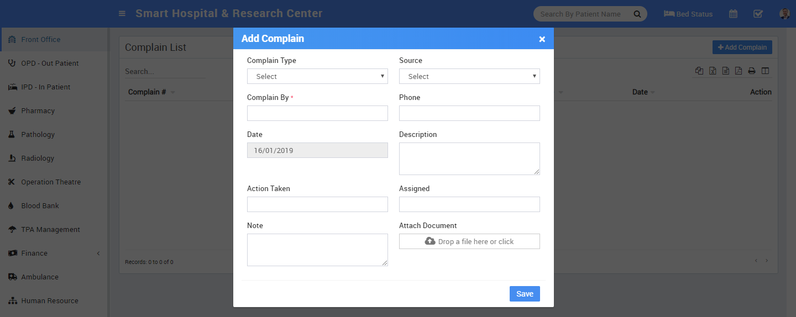Click the Attach Document drop zone
The width and height of the screenshot is (796, 317).
[x=469, y=241]
